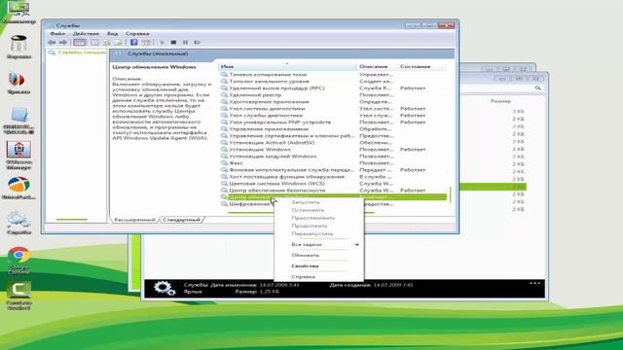
Task: Select the Цветовая система Windows (WCS) service
Action: (x=276, y=184)
